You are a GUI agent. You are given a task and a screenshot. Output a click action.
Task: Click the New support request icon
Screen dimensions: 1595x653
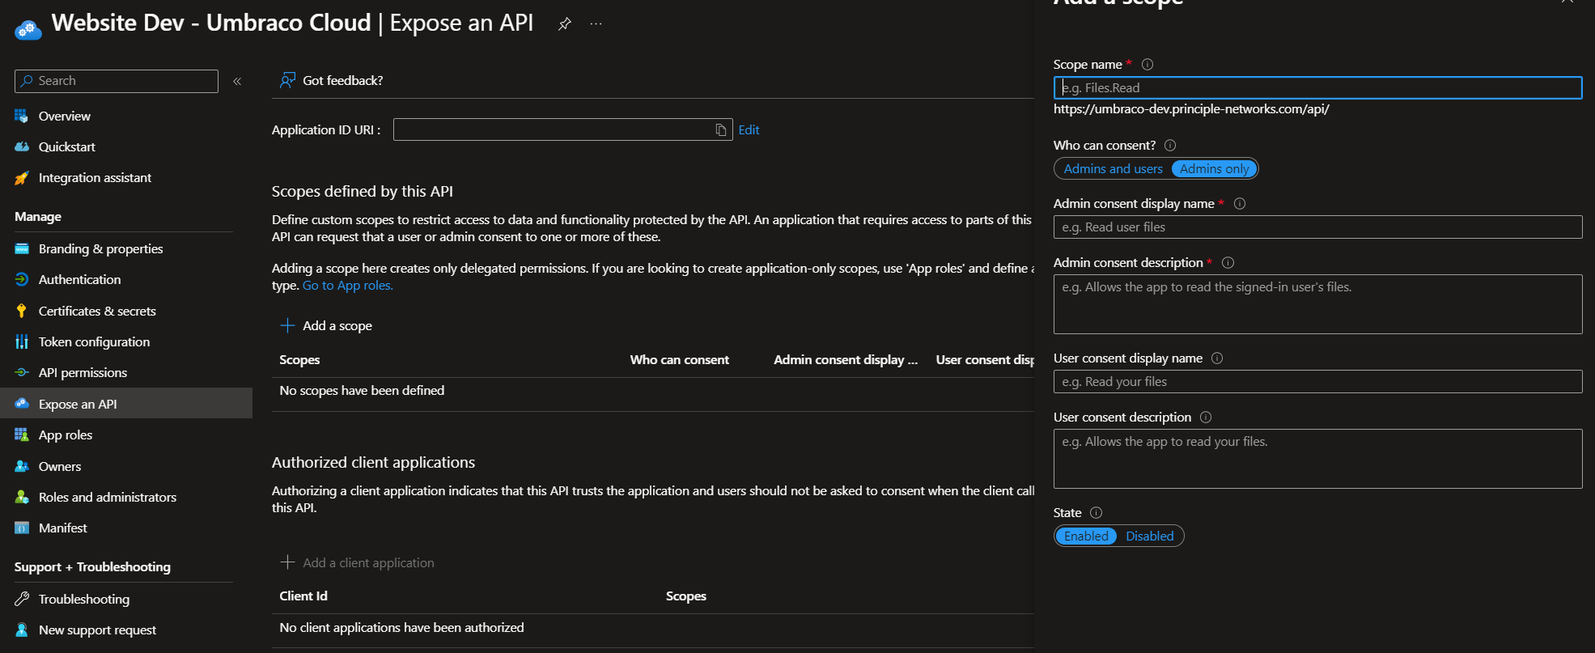coord(22,630)
